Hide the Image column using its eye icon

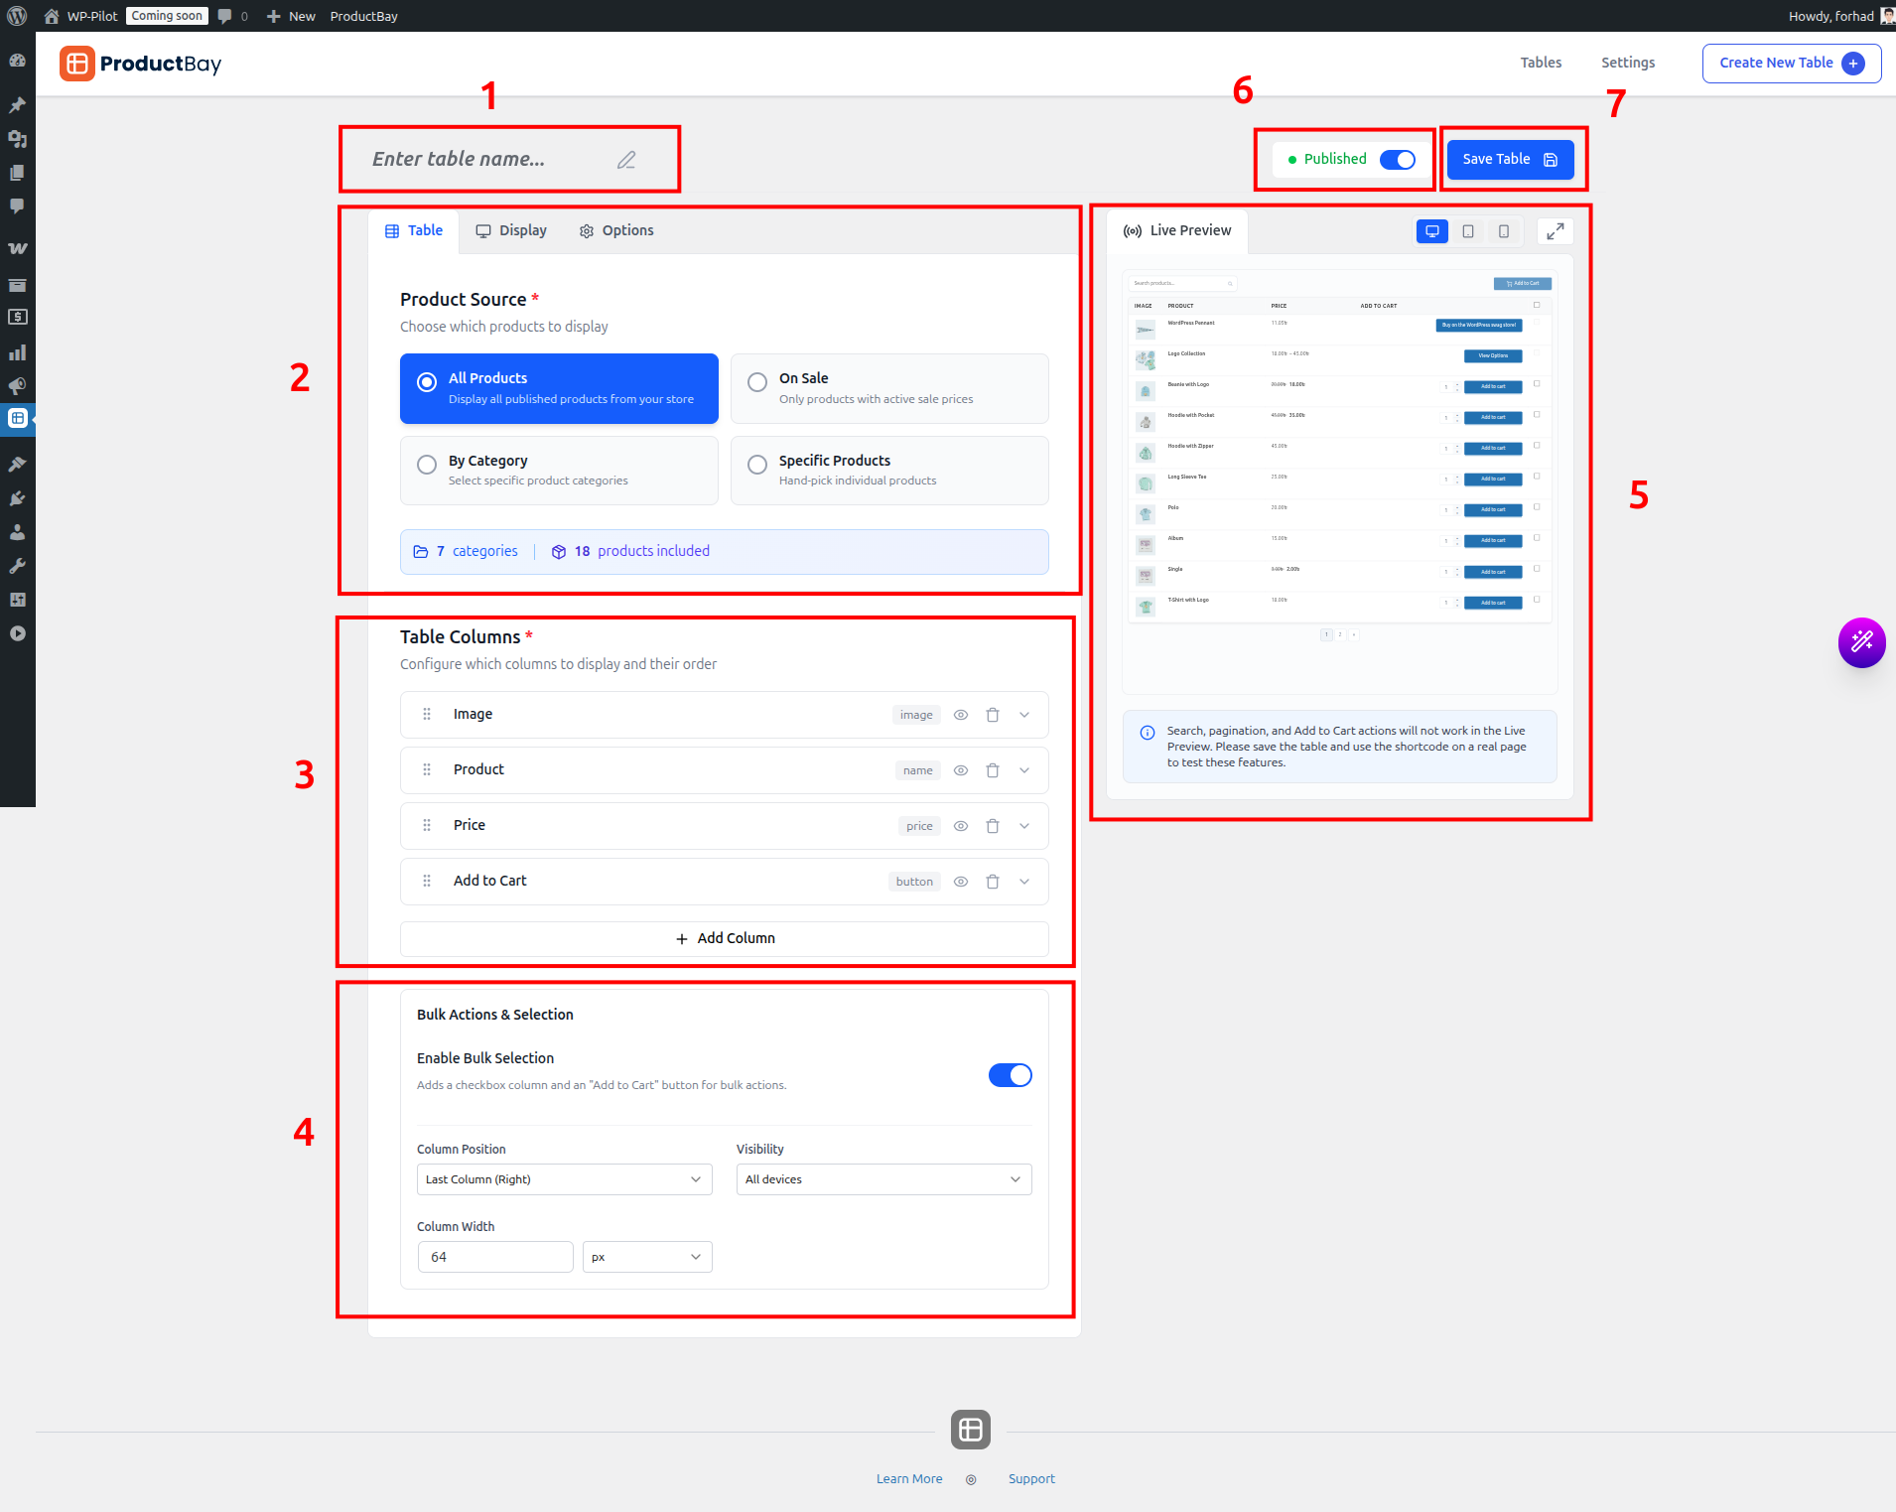[x=960, y=714]
